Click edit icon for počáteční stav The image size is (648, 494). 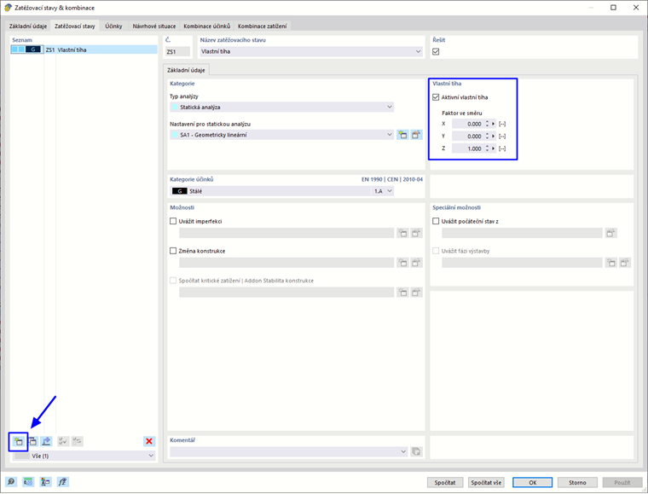click(610, 233)
